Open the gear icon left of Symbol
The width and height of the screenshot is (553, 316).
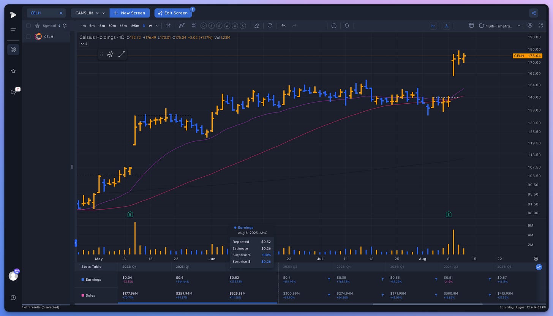[x=38, y=26]
